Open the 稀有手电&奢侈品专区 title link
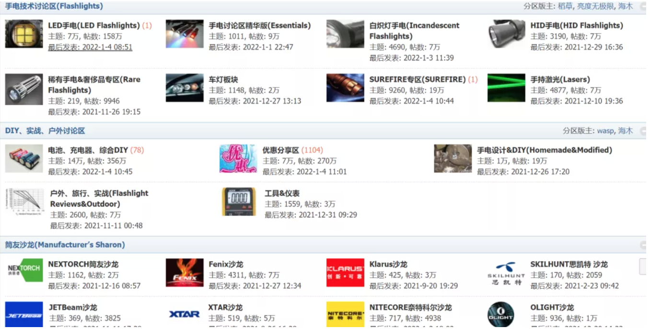 click(94, 85)
